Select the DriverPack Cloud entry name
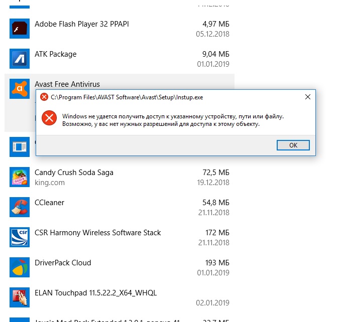Viewport: 344px width, 322px height. [63, 263]
